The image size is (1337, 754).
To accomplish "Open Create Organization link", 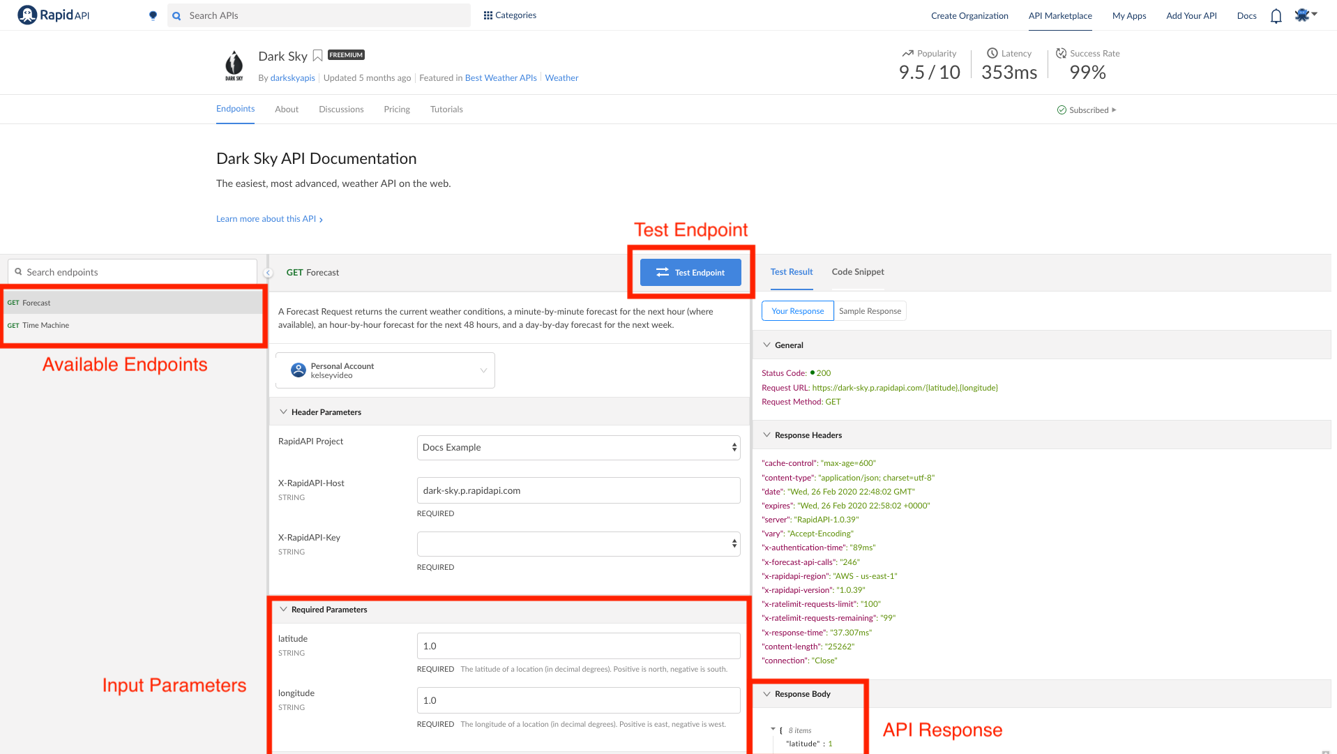I will point(969,16).
